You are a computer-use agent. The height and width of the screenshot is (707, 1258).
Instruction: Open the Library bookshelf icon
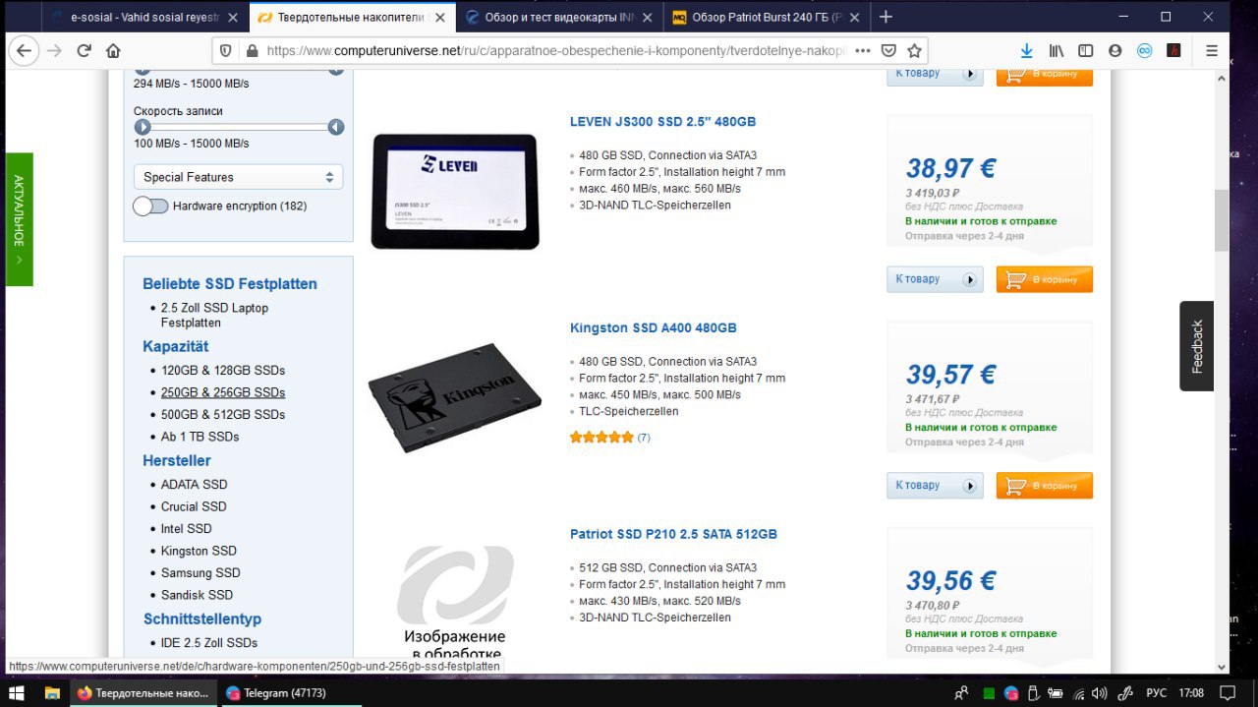(1057, 51)
